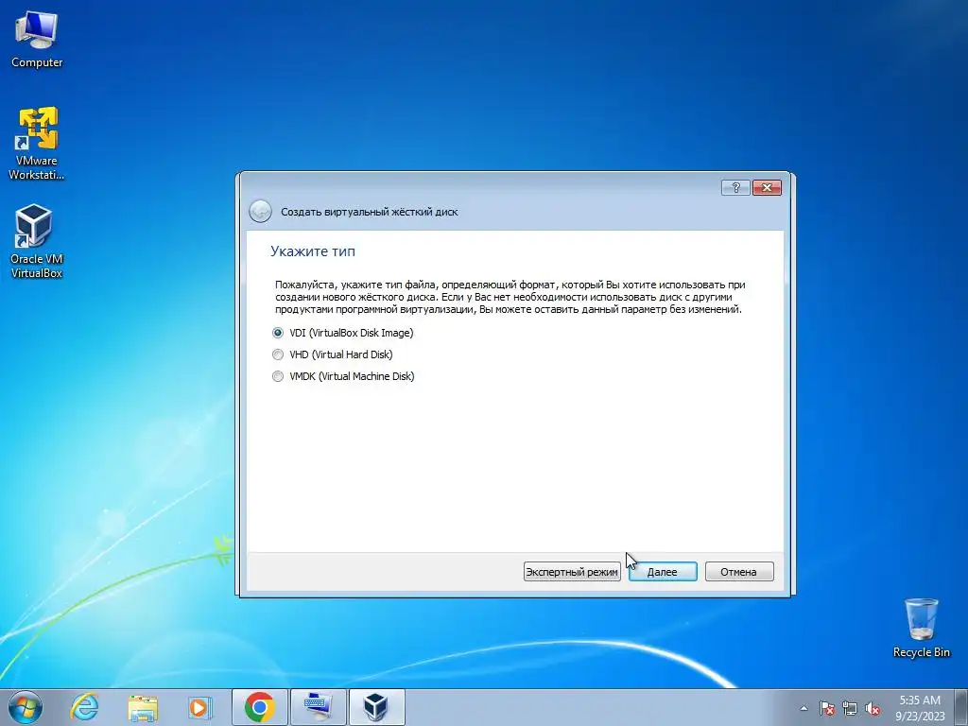
Task: Open the keyboard-and-monitor taskbar app
Action: [x=319, y=707]
